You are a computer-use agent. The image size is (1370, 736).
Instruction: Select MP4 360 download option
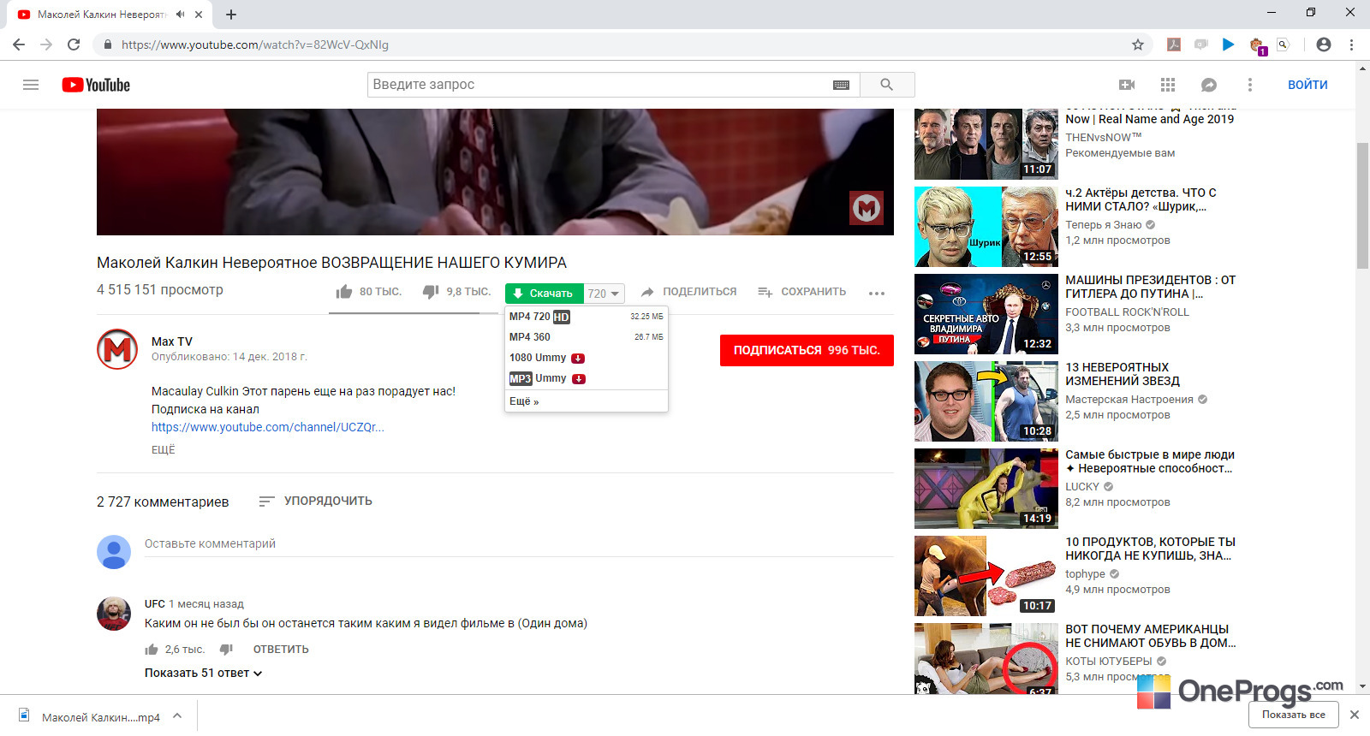tap(587, 337)
